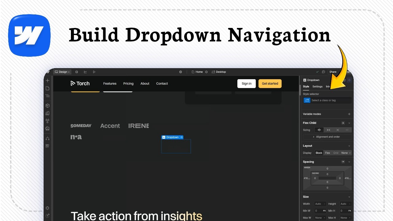Click the Share button
Viewport: 393px width, 221px height.
333,72
